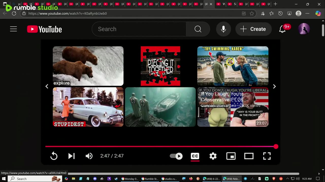This screenshot has width=325, height=182.
Task: Open the bears explore video suggestion
Action: [x=88, y=66]
